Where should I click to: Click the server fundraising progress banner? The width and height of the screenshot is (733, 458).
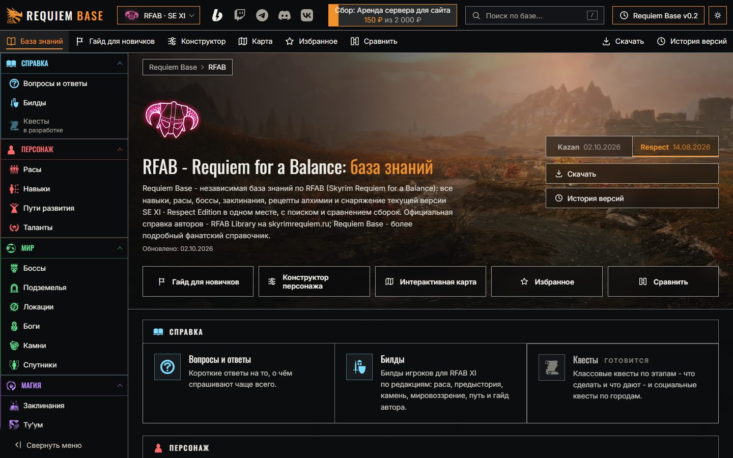point(392,15)
